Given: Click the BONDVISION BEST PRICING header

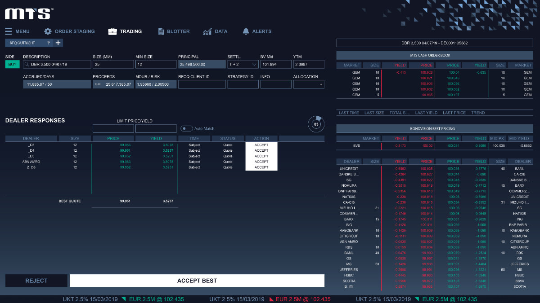Looking at the screenshot, I should coord(434,128).
